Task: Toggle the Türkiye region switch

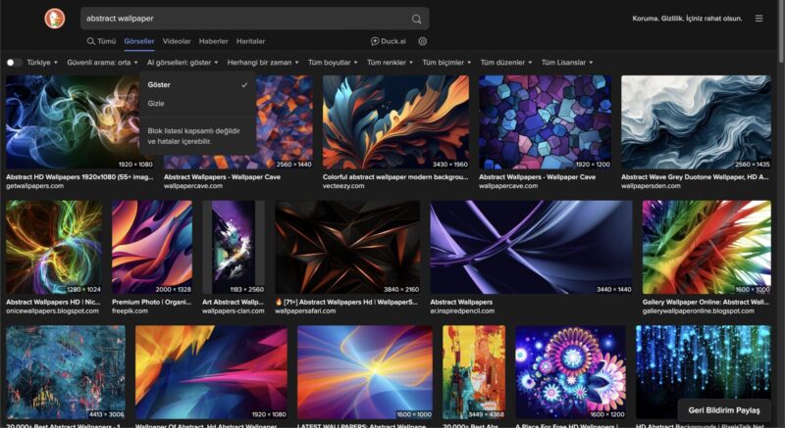Action: 14,63
